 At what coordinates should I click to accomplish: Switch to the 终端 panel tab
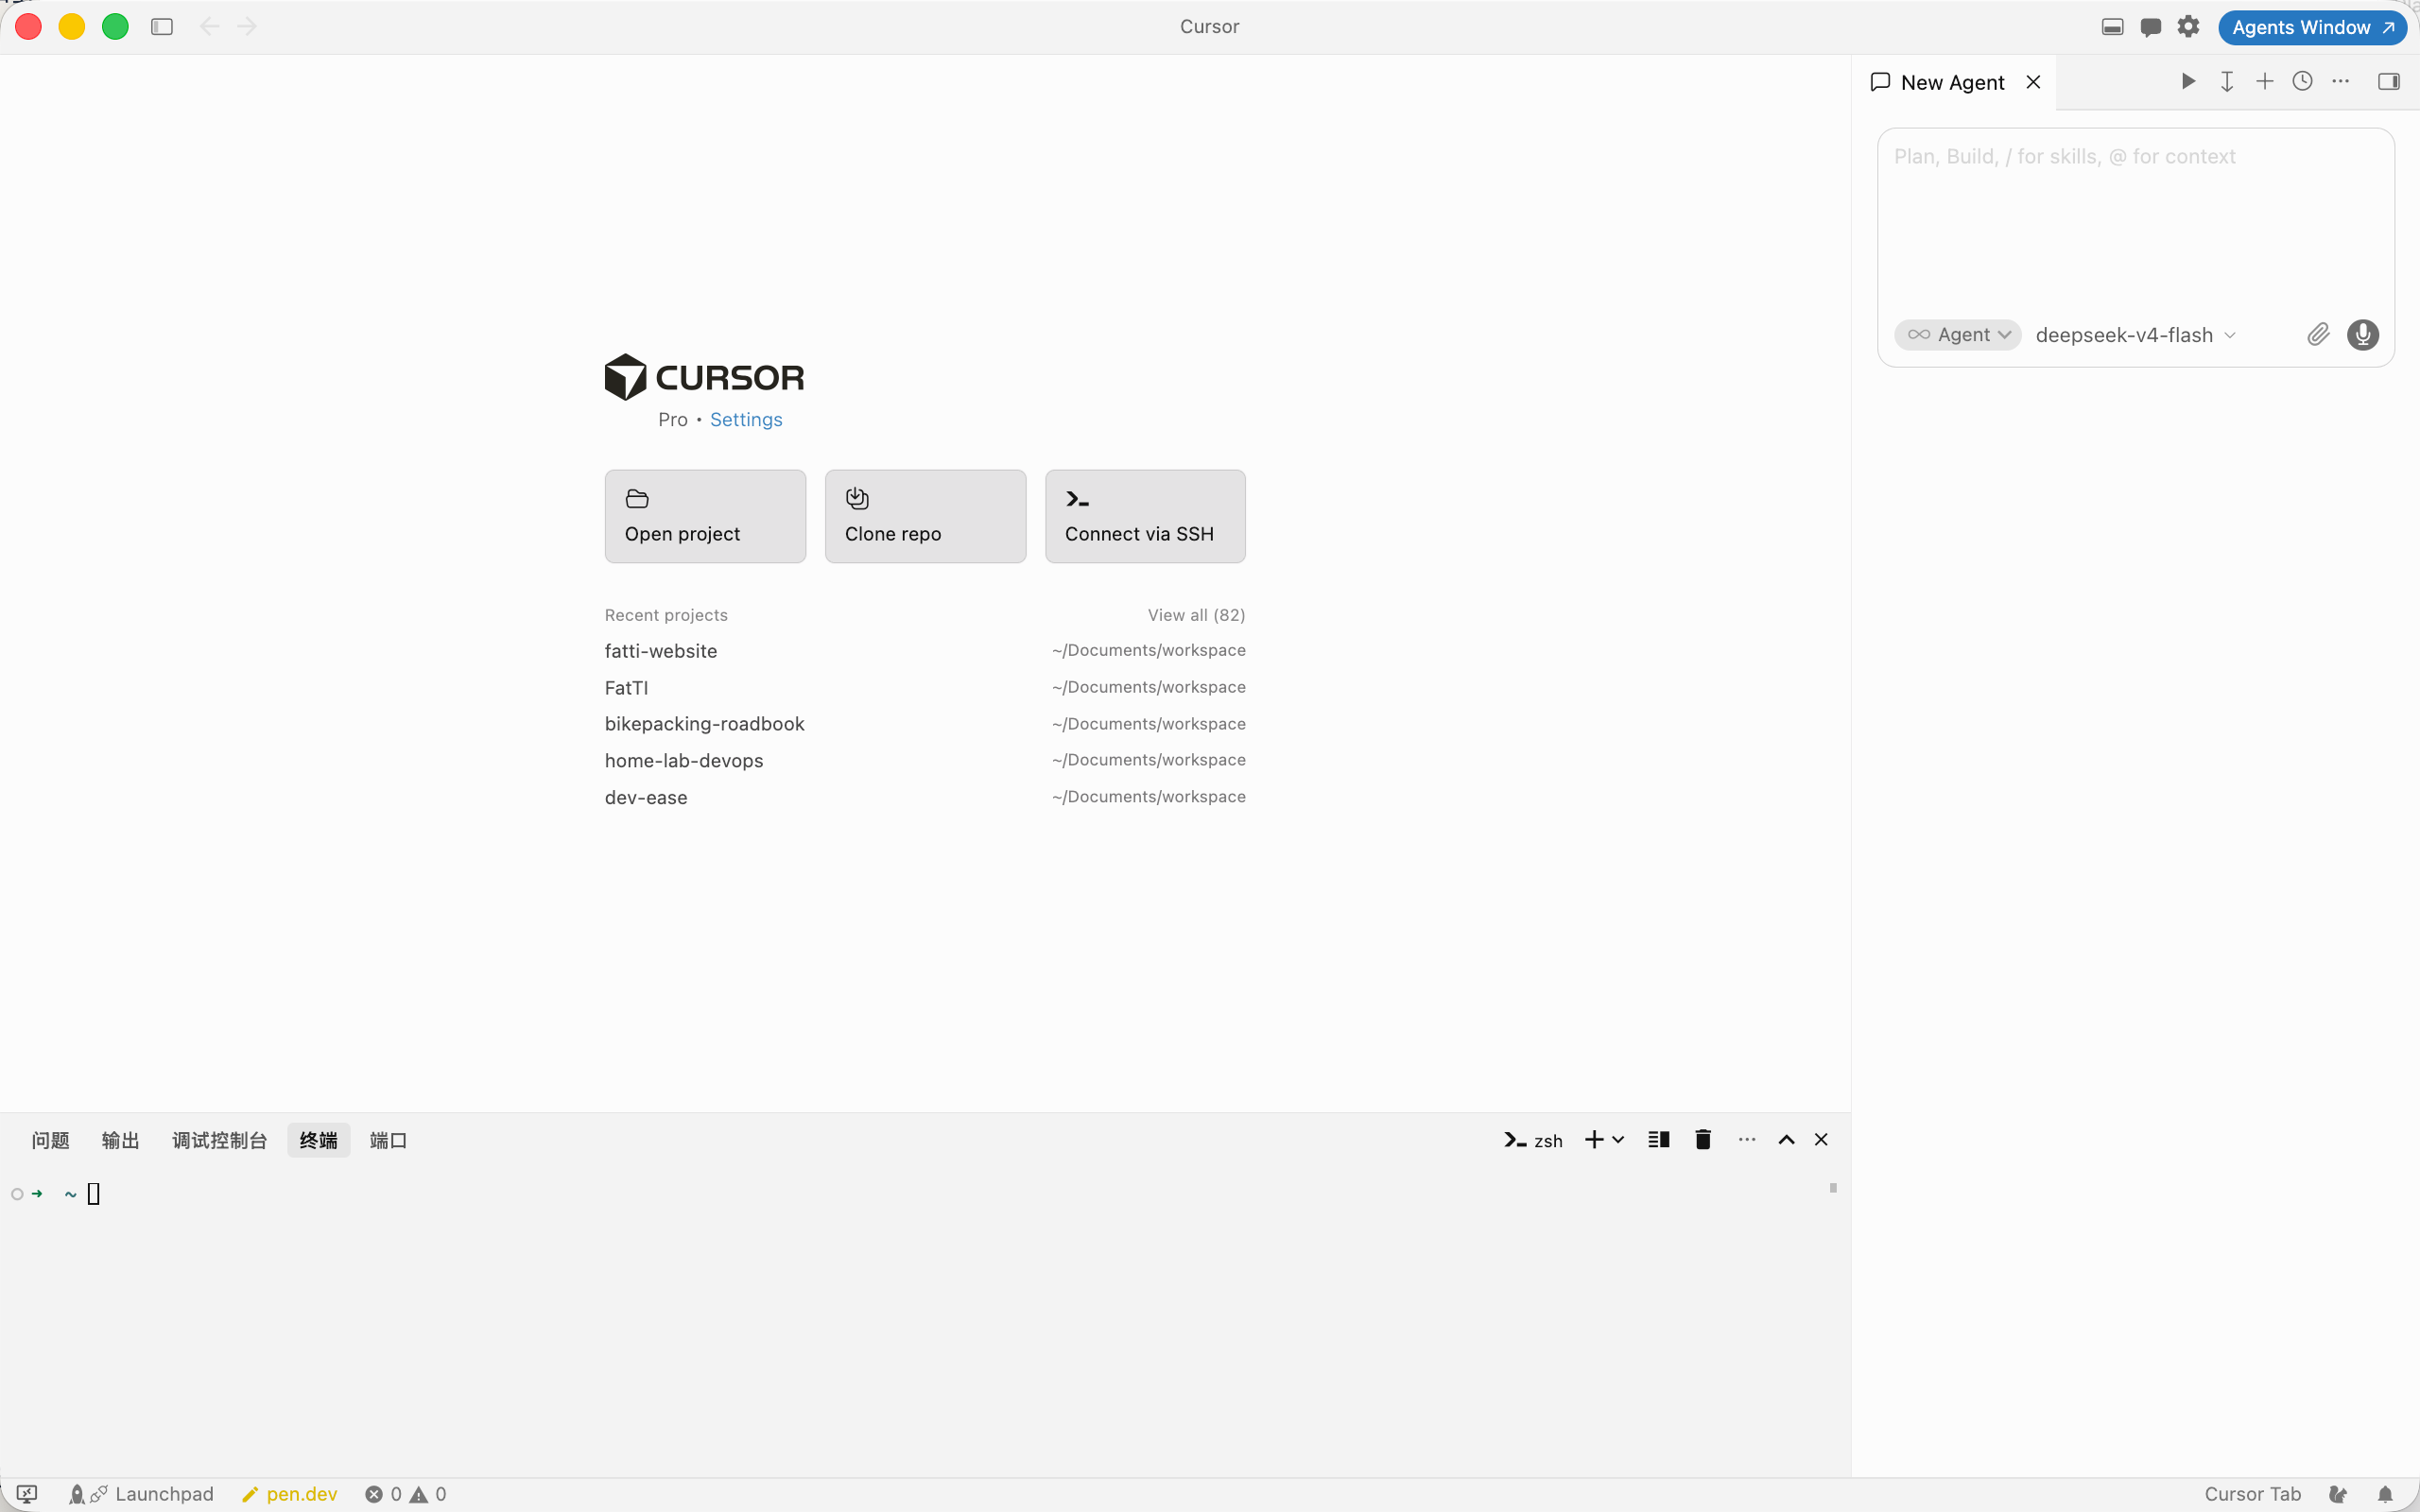(x=319, y=1140)
